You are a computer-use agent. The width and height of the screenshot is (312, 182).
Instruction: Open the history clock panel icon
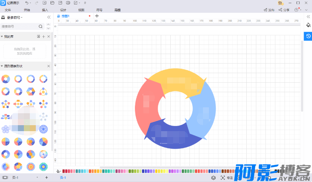pos(308,36)
